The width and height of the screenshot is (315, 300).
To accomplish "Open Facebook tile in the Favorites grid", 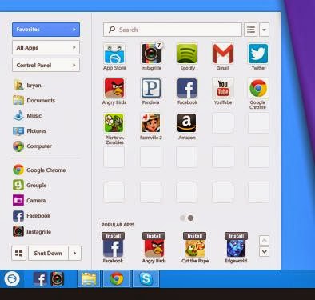I will click(x=187, y=88).
